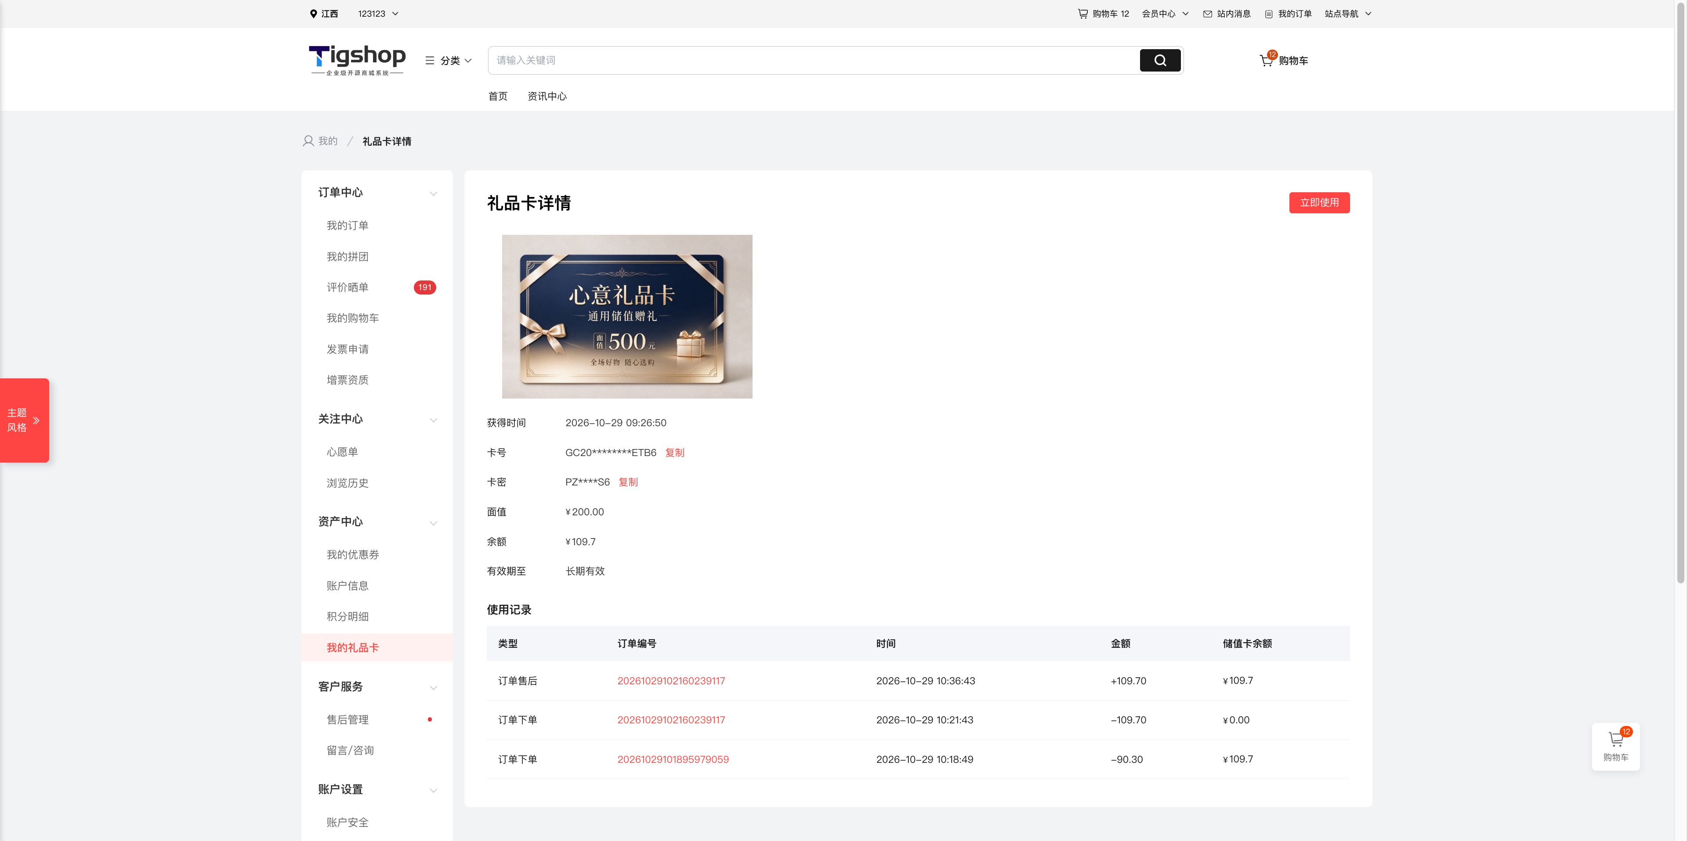Click 我的 breadcrumb link
The image size is (1687, 841).
[x=327, y=141]
